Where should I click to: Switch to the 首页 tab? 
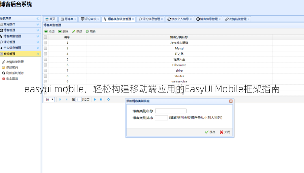pos(50,19)
